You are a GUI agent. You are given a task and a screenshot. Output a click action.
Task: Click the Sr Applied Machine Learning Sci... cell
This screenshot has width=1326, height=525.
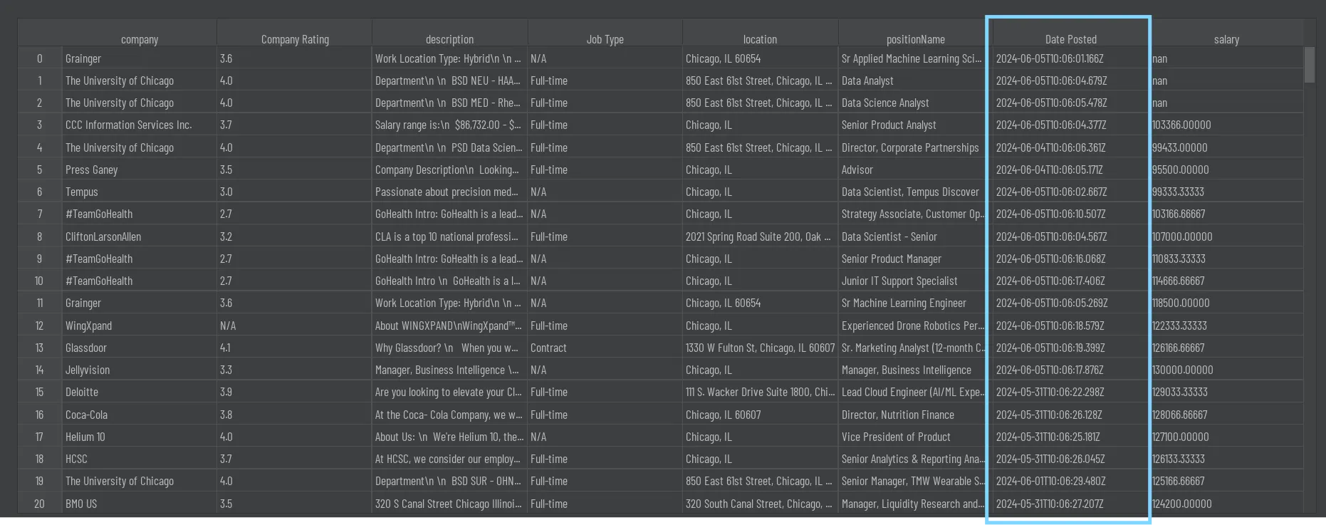click(915, 58)
